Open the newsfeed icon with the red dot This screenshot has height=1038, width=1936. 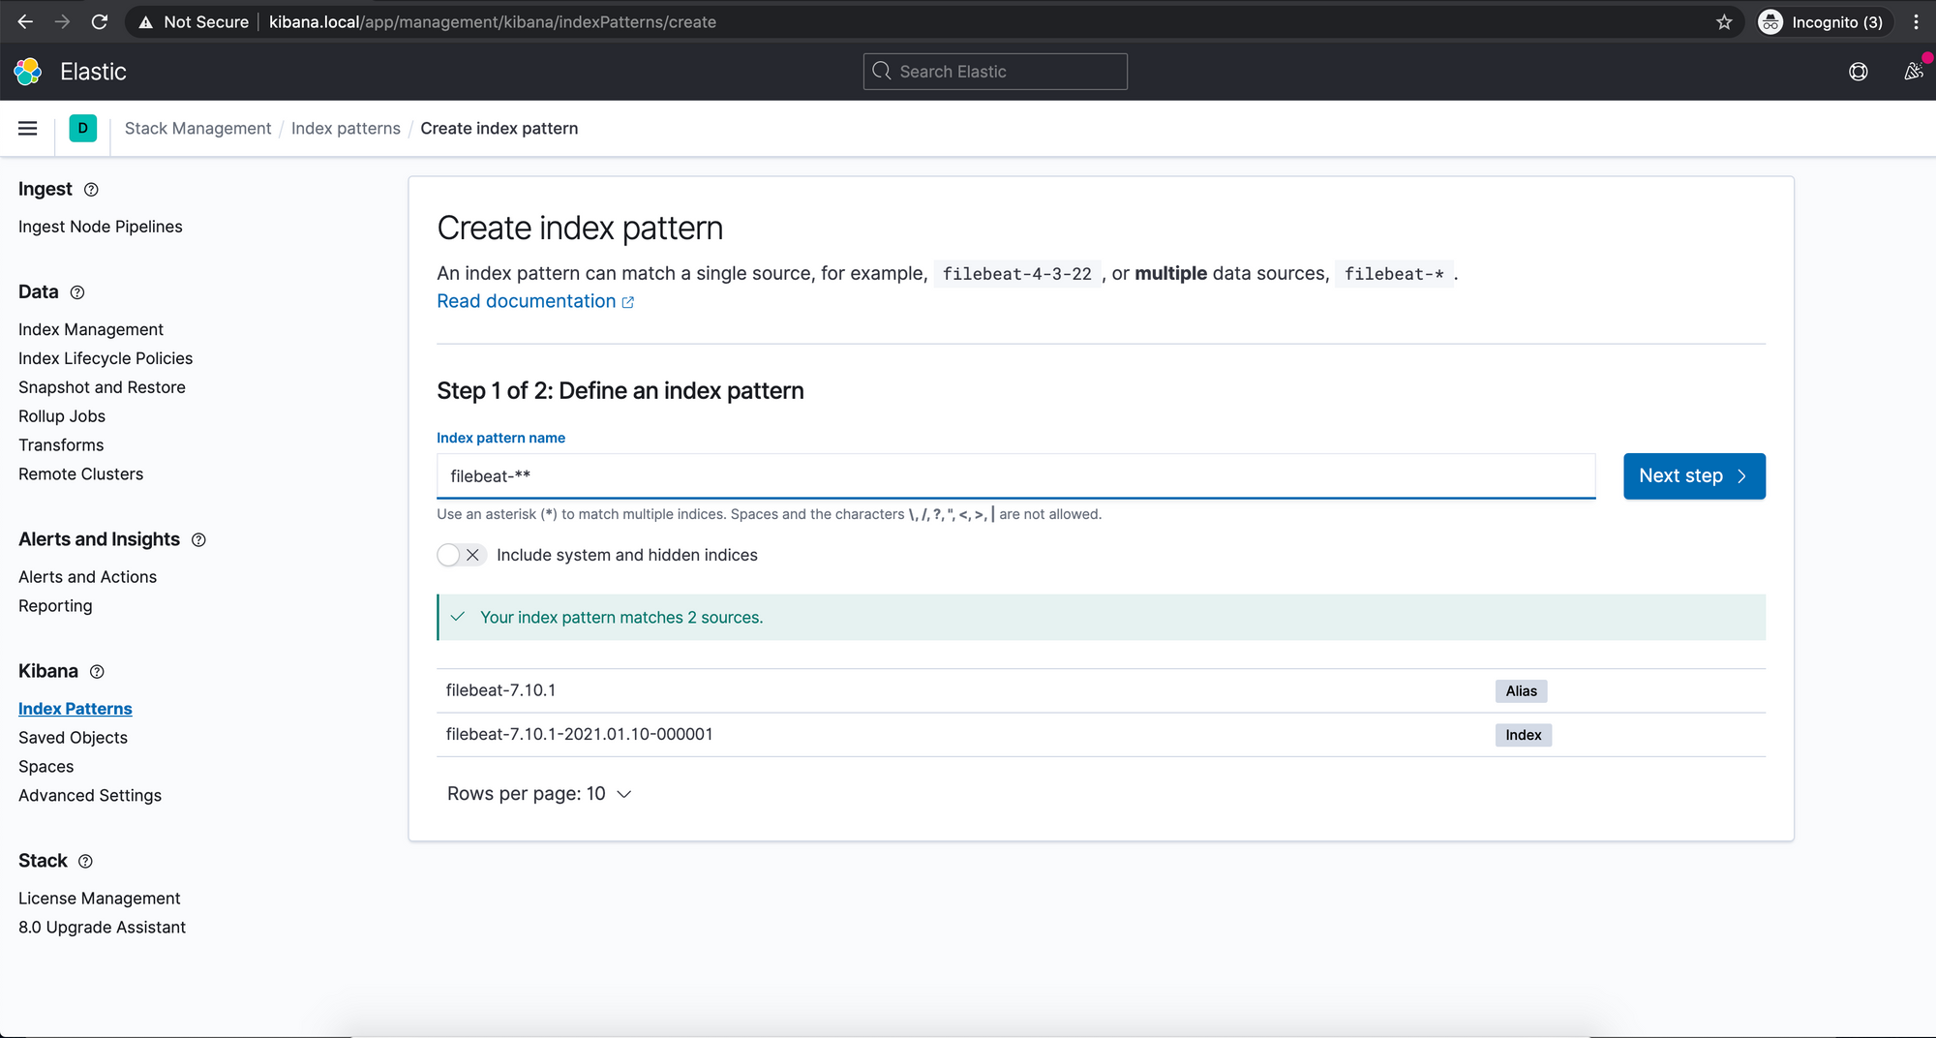pyautogui.click(x=1913, y=72)
